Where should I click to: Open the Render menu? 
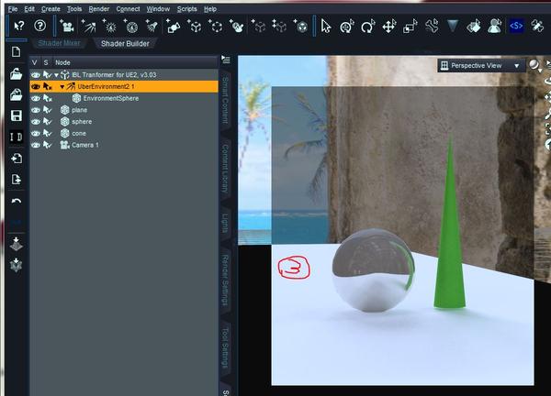point(99,9)
